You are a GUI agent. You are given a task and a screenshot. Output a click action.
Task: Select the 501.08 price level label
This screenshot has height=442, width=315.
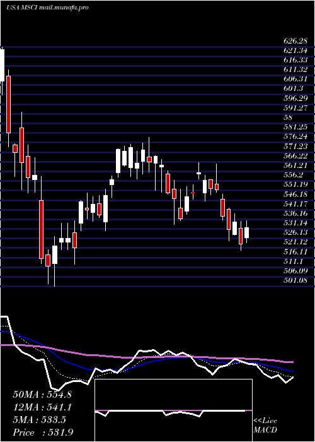click(295, 280)
